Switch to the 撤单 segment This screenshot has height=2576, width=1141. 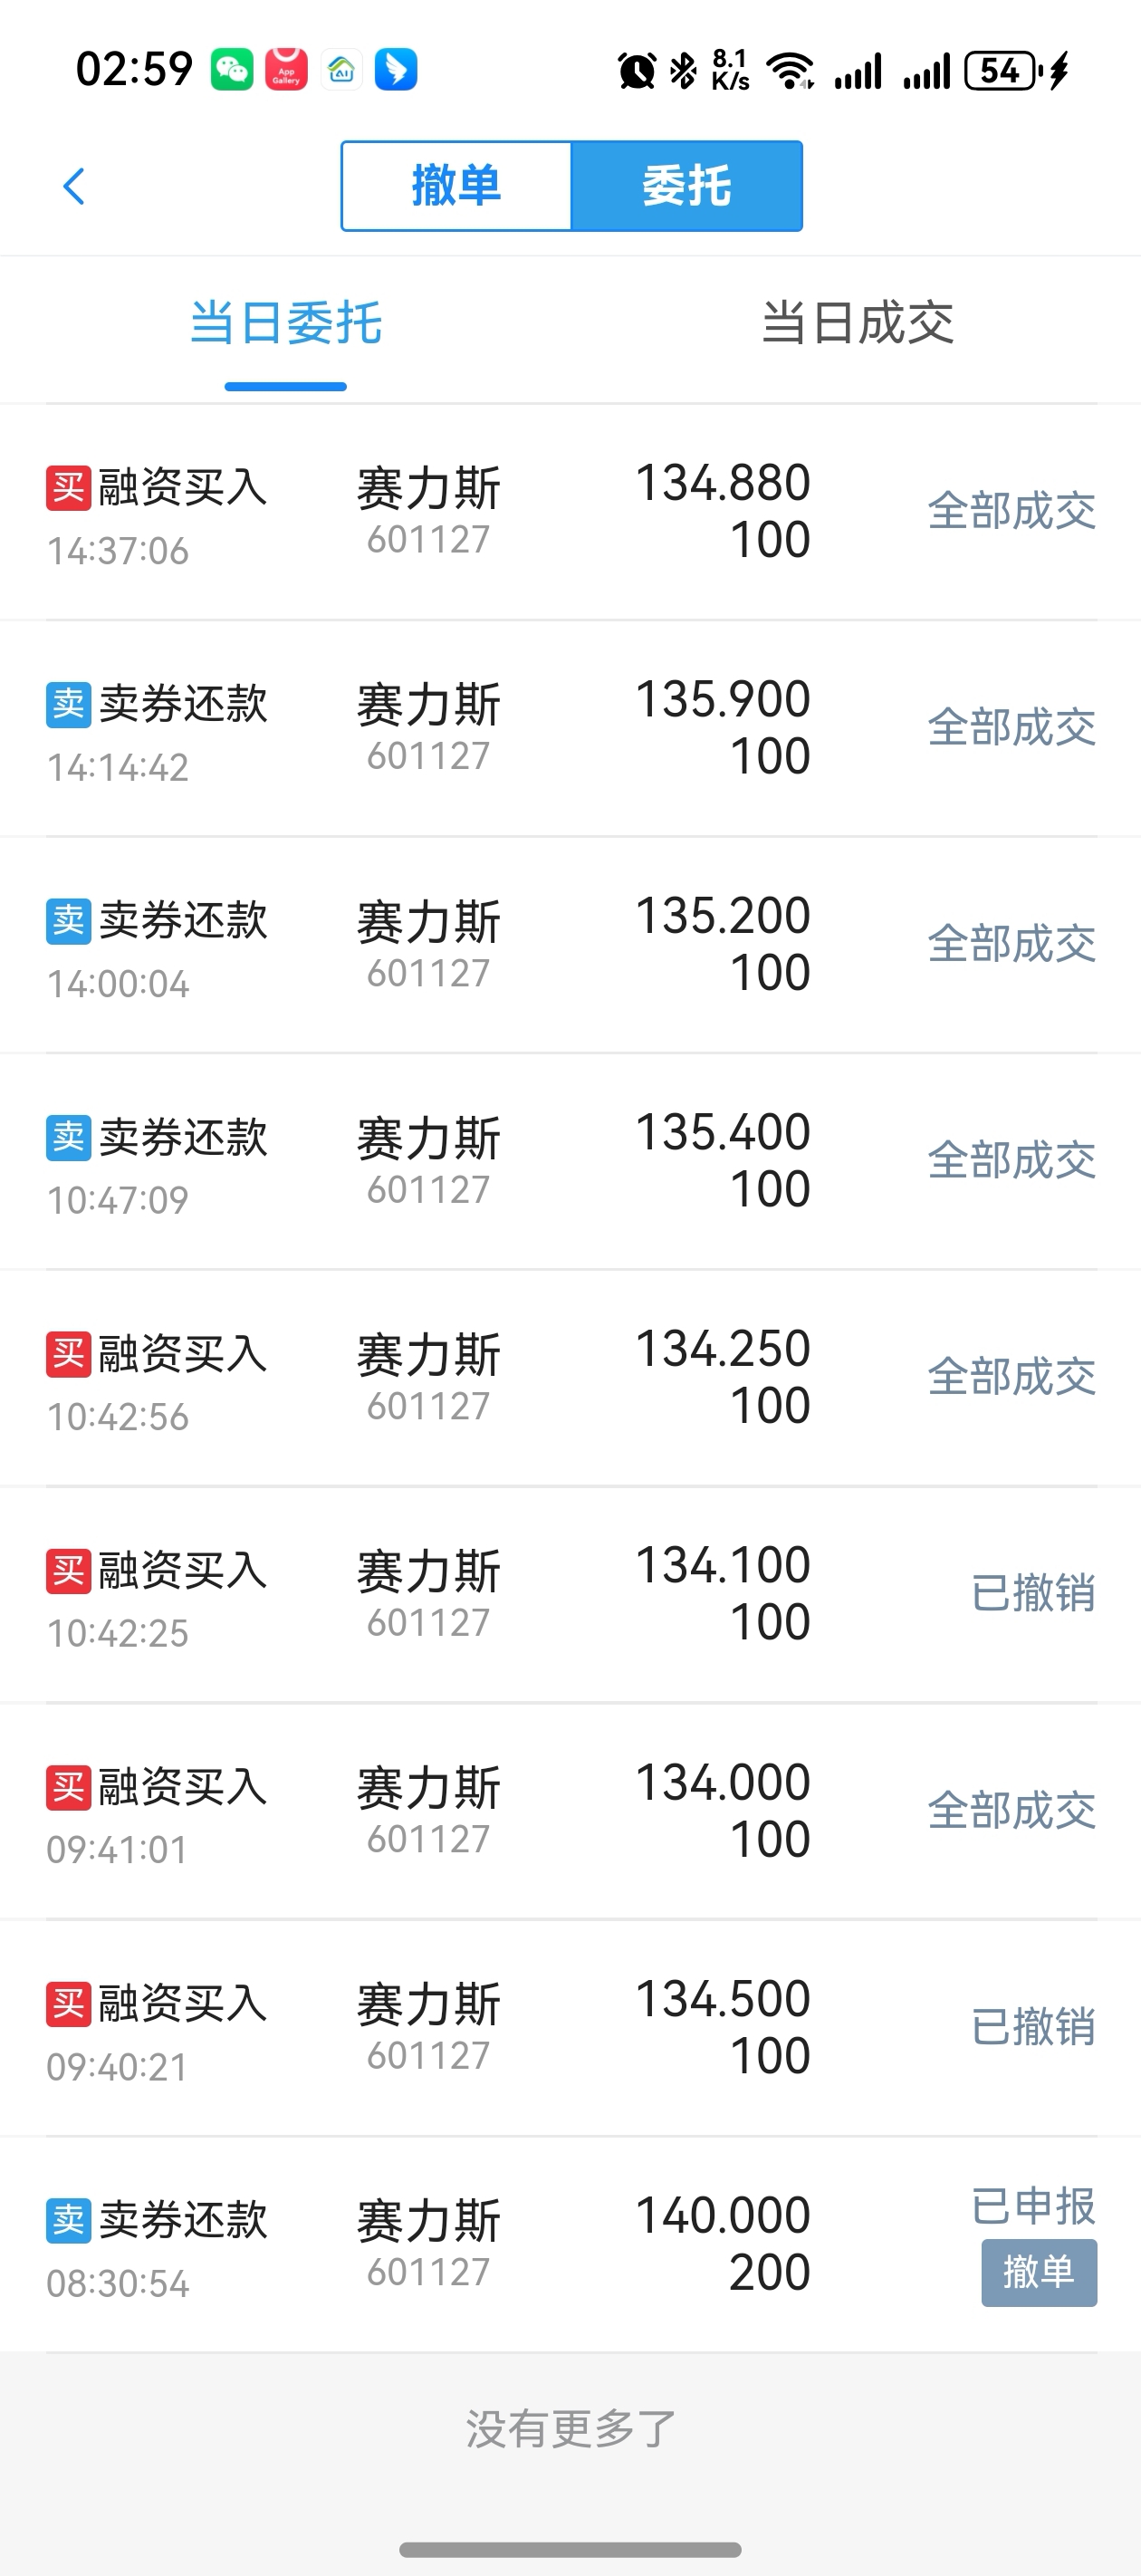(x=456, y=186)
